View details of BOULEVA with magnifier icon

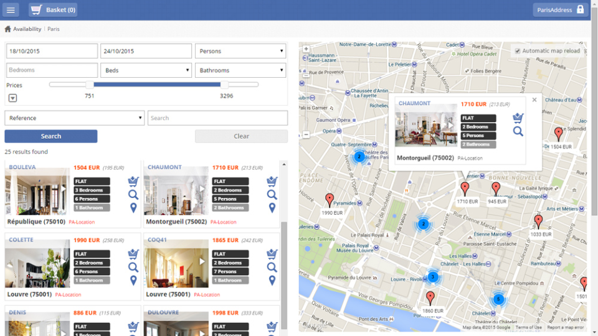(133, 195)
